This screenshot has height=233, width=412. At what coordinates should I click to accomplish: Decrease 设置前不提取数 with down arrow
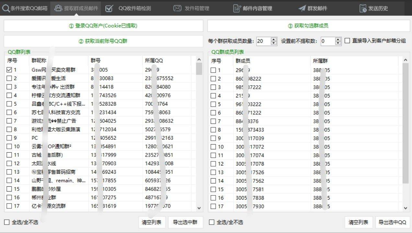[x=338, y=43]
